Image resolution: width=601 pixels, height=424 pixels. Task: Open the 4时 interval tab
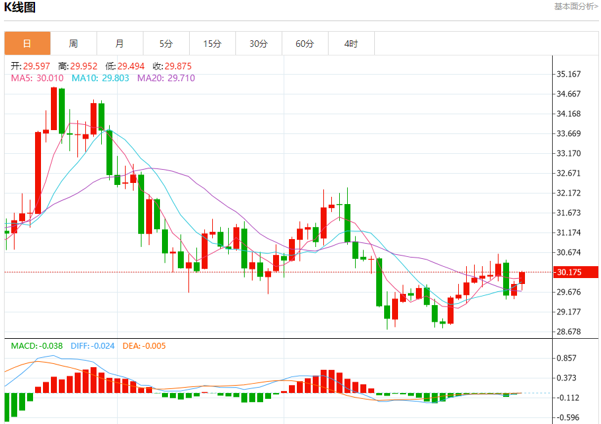pyautogui.click(x=351, y=44)
